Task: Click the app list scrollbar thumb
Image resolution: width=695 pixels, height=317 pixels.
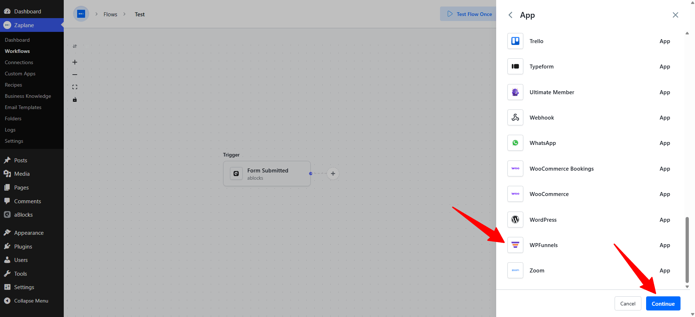Action: coord(687,250)
